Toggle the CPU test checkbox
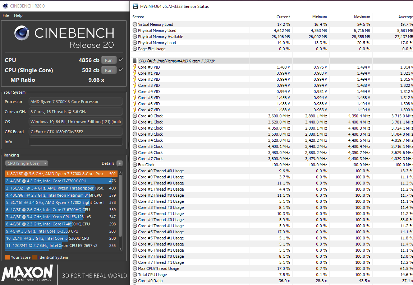413x285 pixels. (121, 60)
